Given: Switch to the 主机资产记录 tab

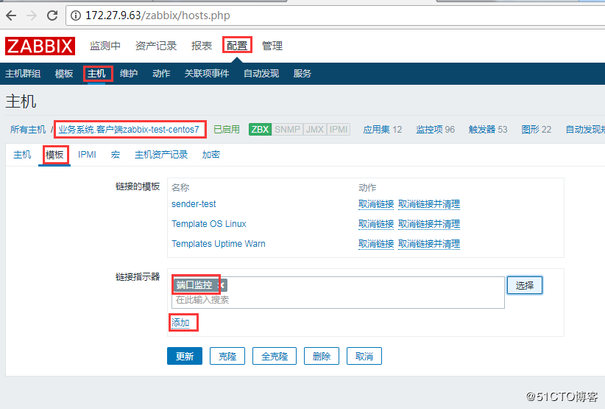Looking at the screenshot, I should (x=161, y=155).
